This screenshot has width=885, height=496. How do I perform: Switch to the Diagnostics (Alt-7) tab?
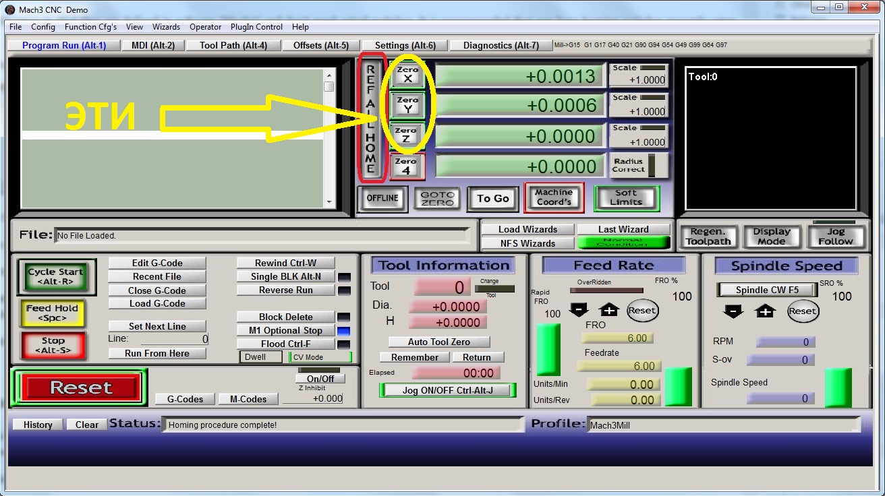point(501,45)
